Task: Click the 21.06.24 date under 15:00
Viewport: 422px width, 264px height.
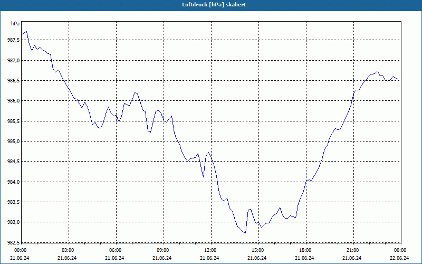Action: (x=257, y=258)
